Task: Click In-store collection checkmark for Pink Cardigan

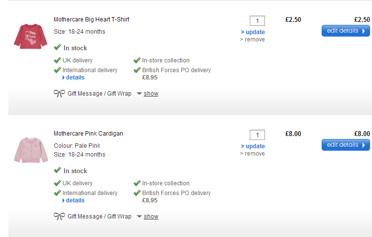Action: point(137,183)
